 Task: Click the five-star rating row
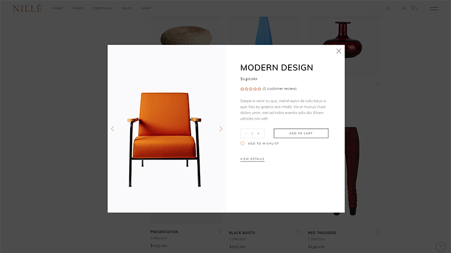tap(251, 89)
